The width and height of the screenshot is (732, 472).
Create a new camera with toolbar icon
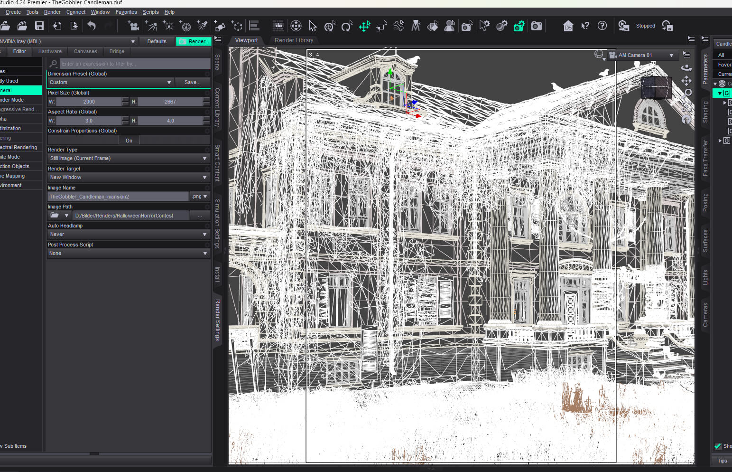coord(133,26)
